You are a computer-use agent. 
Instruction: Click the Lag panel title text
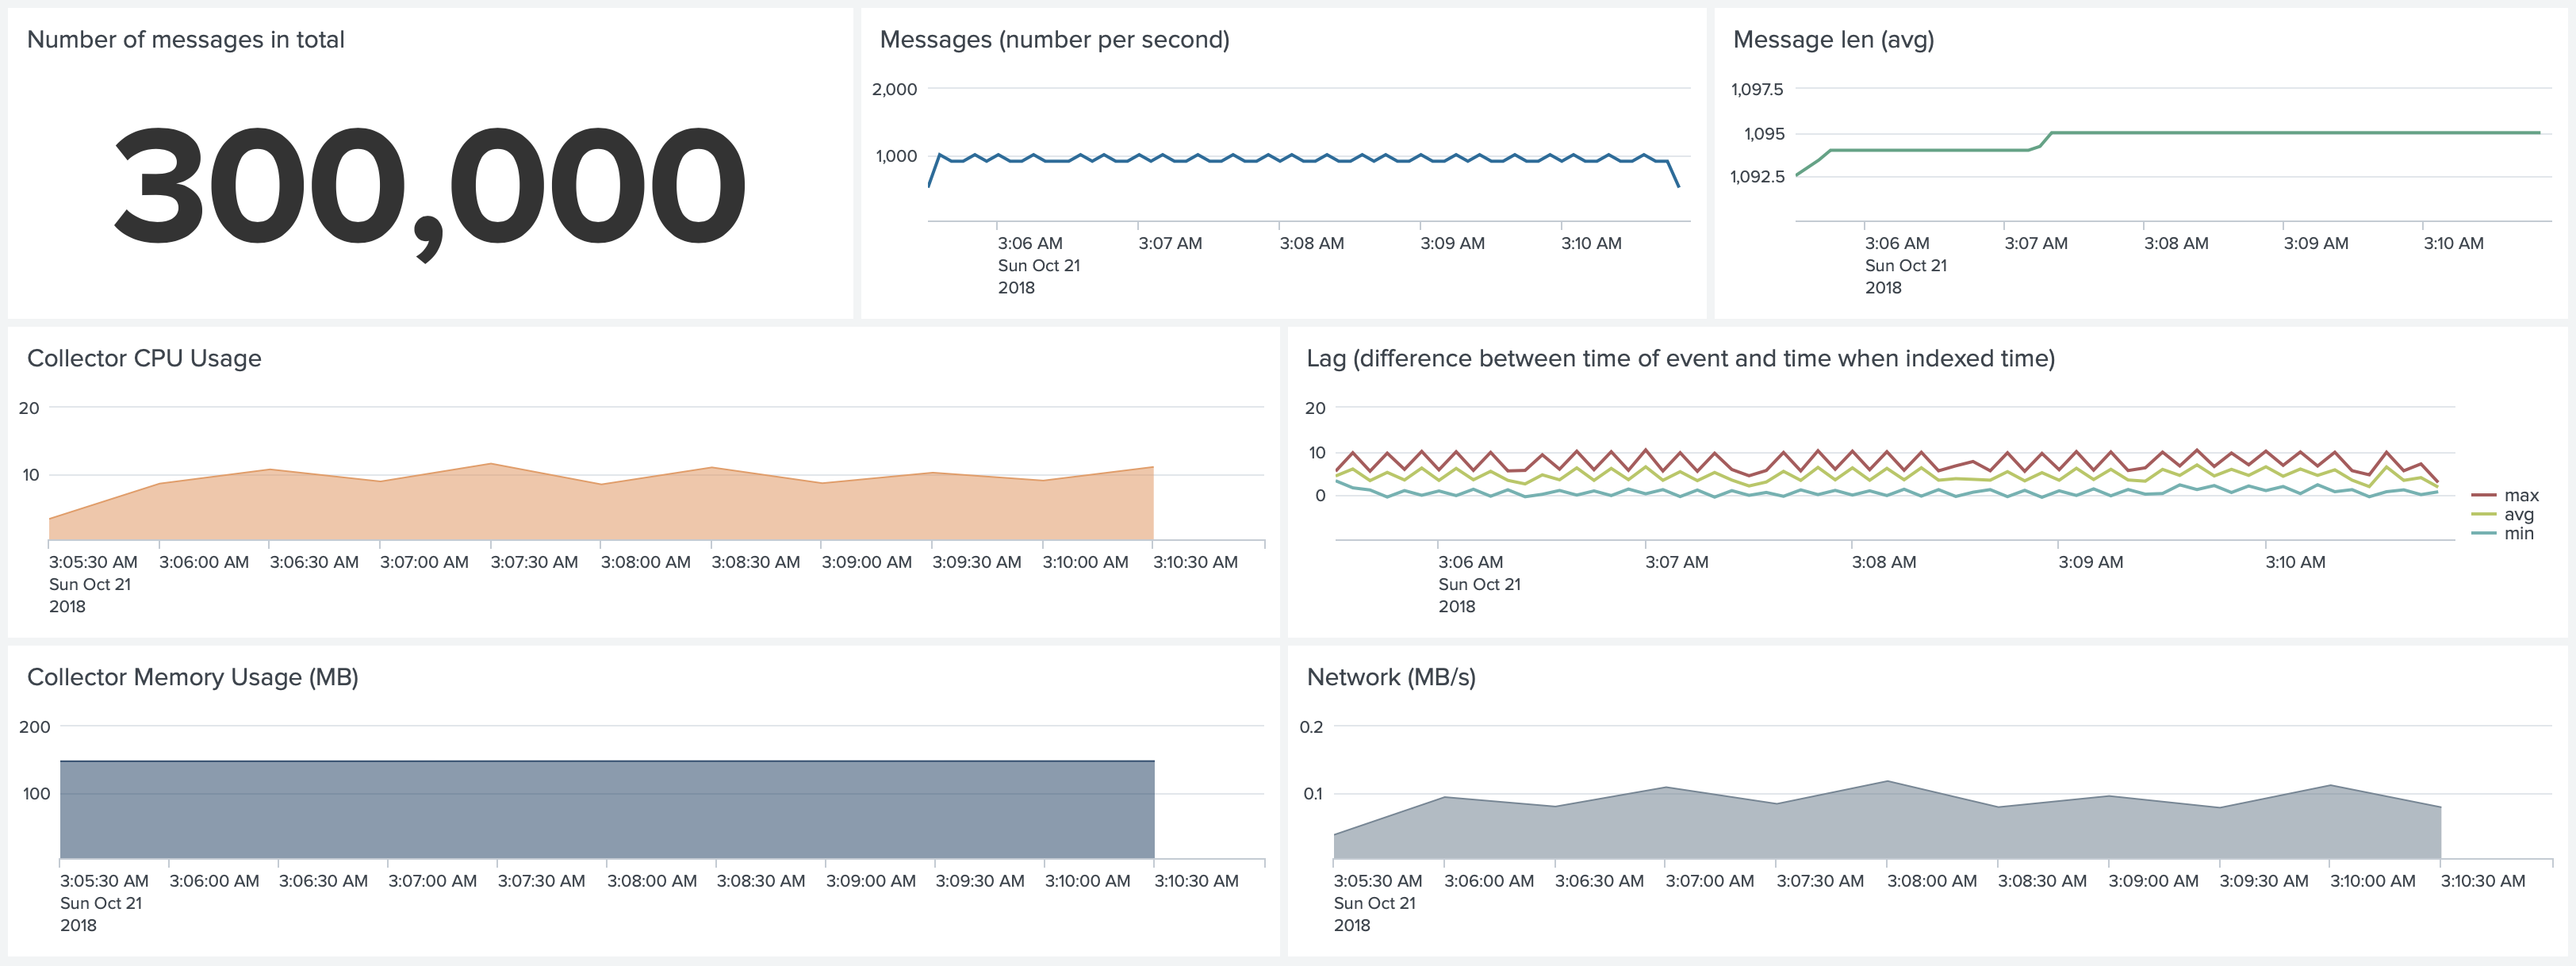click(x=1680, y=358)
